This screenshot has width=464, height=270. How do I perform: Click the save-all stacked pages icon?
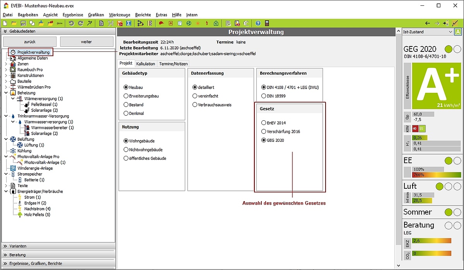(32, 23)
